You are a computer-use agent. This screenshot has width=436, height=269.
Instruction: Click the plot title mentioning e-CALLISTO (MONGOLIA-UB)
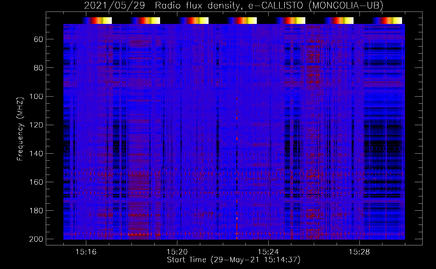(x=233, y=5)
